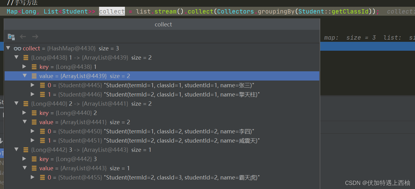Click the highlighted collect variable in code
Screen dimensions: 415x189
coord(112,11)
